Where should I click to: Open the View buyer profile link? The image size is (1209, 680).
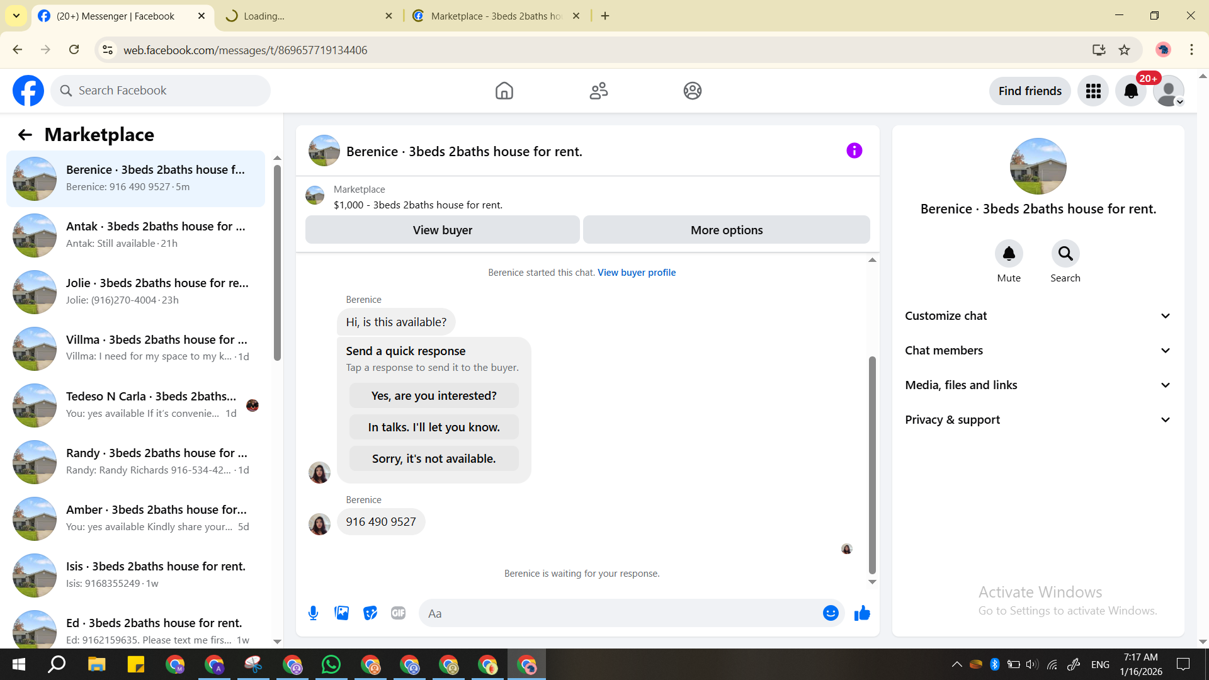click(x=636, y=273)
